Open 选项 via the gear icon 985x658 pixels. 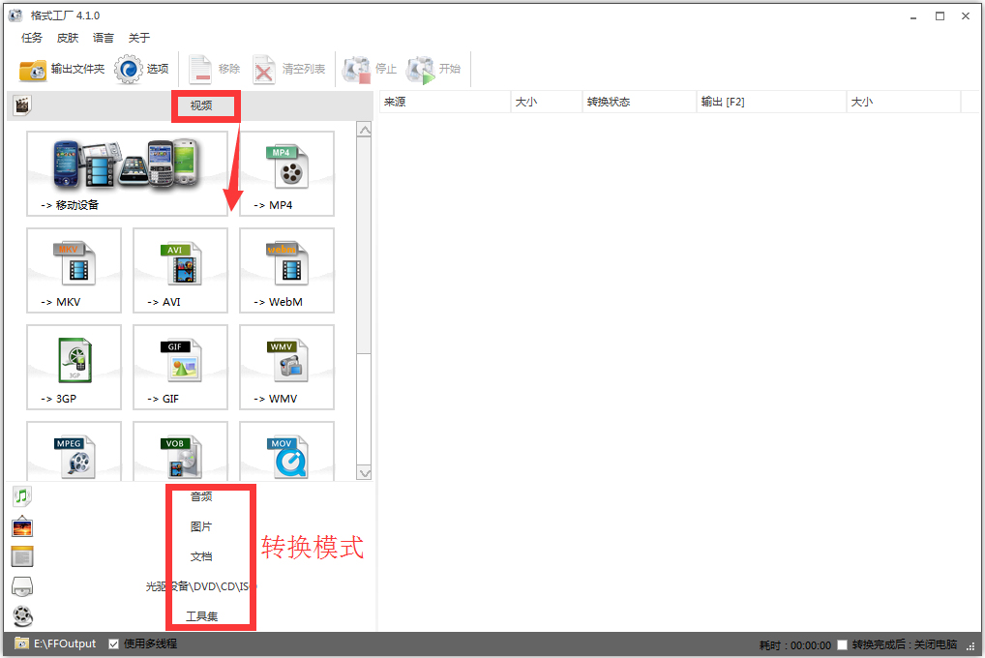[129, 68]
